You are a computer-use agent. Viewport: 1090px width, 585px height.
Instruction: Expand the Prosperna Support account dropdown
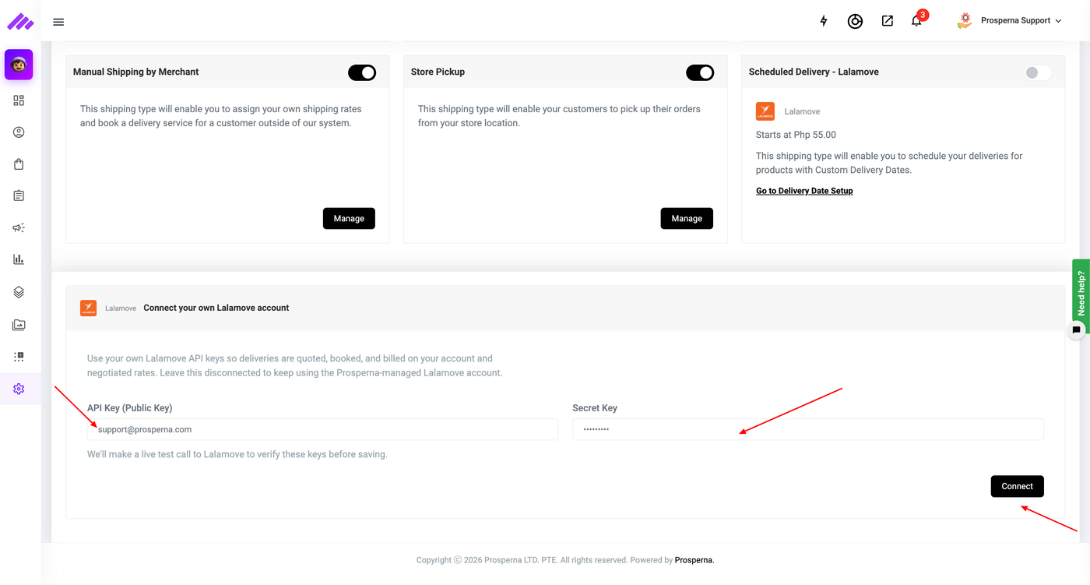[x=1021, y=21]
